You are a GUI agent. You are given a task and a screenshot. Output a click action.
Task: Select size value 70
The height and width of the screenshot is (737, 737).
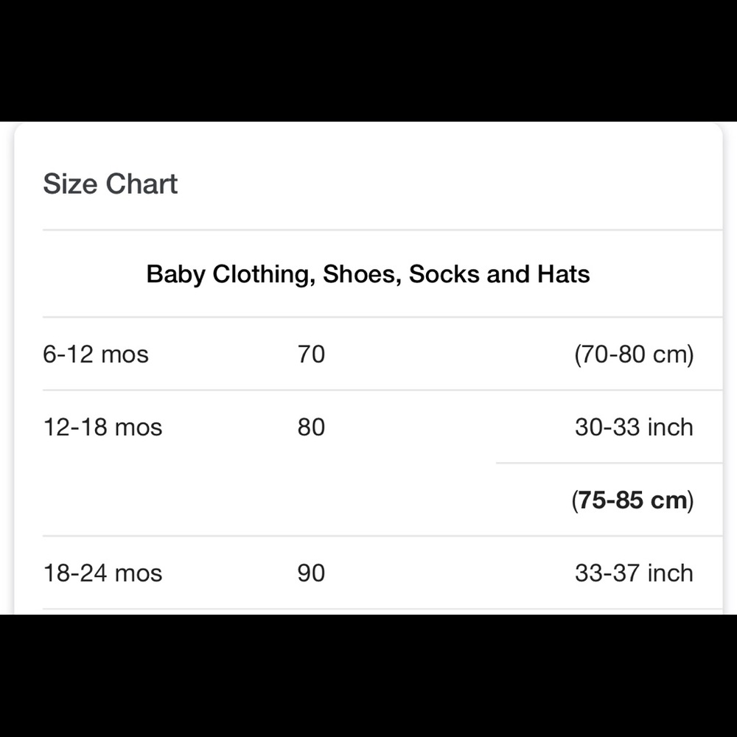311,354
